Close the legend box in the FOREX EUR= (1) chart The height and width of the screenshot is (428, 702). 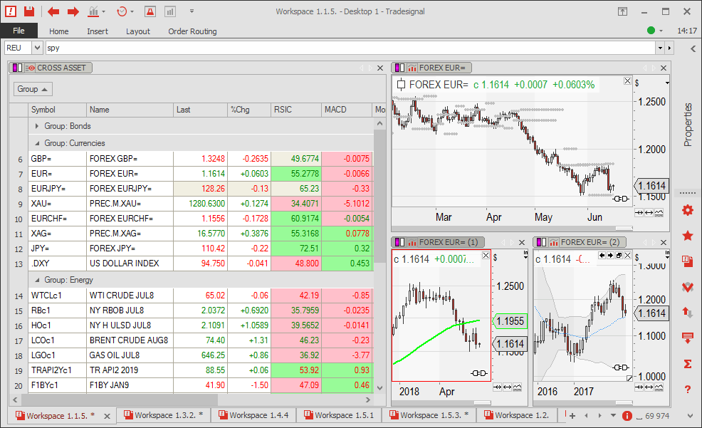(486, 255)
